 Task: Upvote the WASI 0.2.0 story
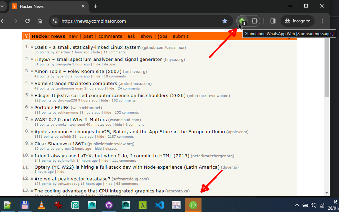32,119
